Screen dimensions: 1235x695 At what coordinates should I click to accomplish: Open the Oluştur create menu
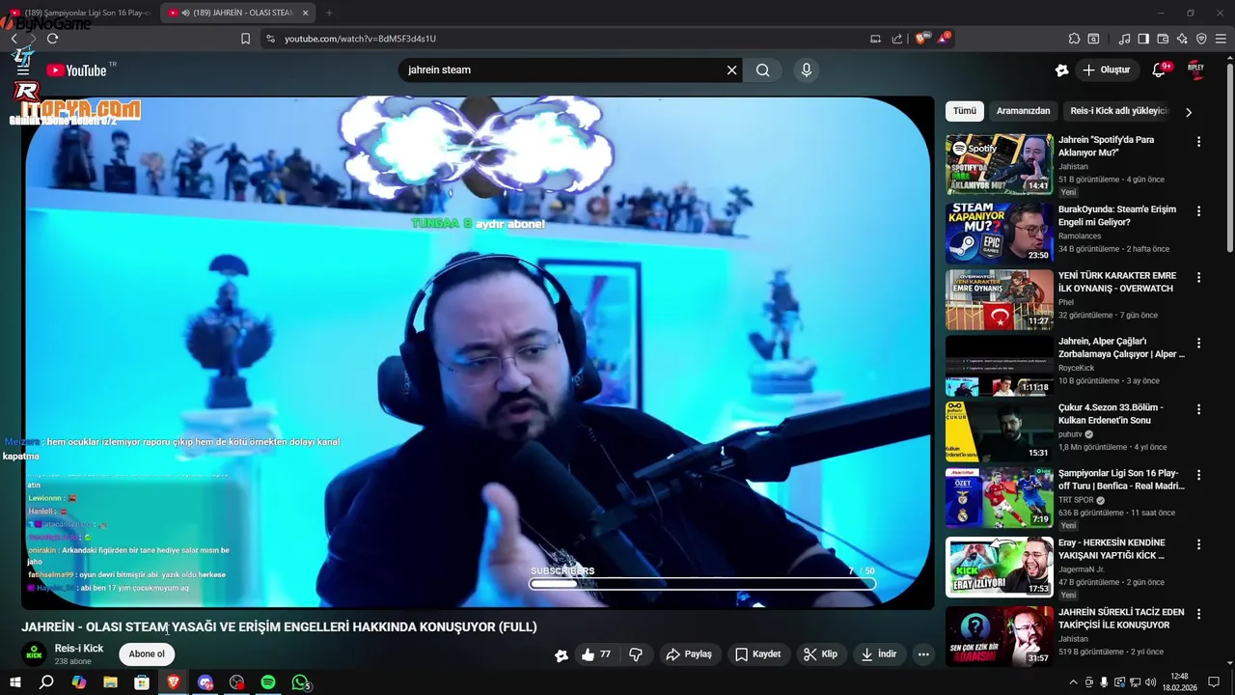(x=1107, y=69)
